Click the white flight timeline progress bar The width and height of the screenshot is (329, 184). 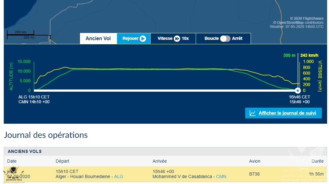(166, 90)
